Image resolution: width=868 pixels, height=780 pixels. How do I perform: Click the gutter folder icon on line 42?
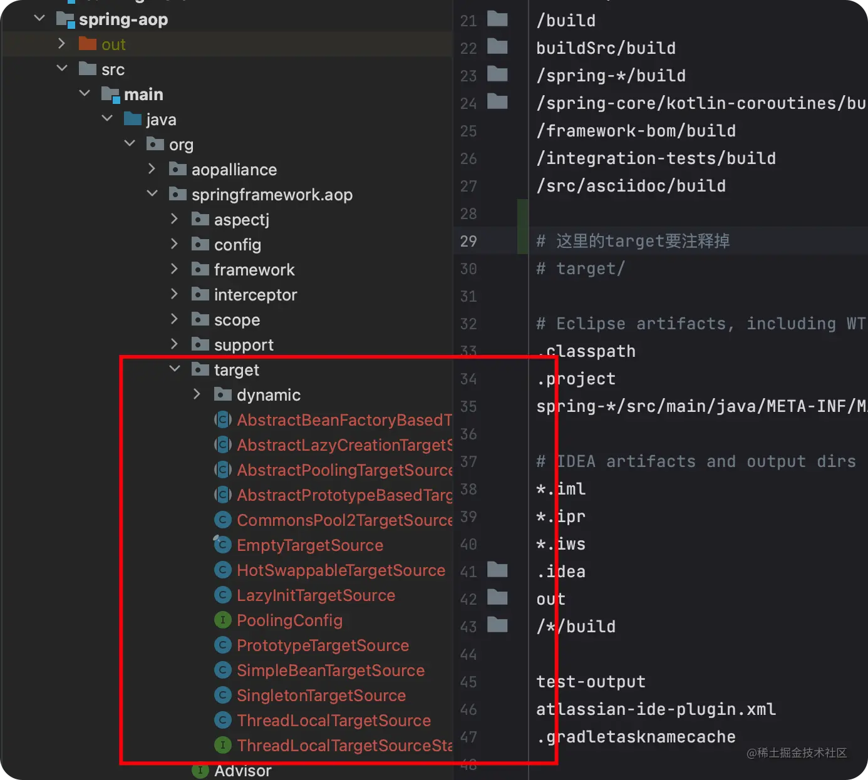pos(497,597)
